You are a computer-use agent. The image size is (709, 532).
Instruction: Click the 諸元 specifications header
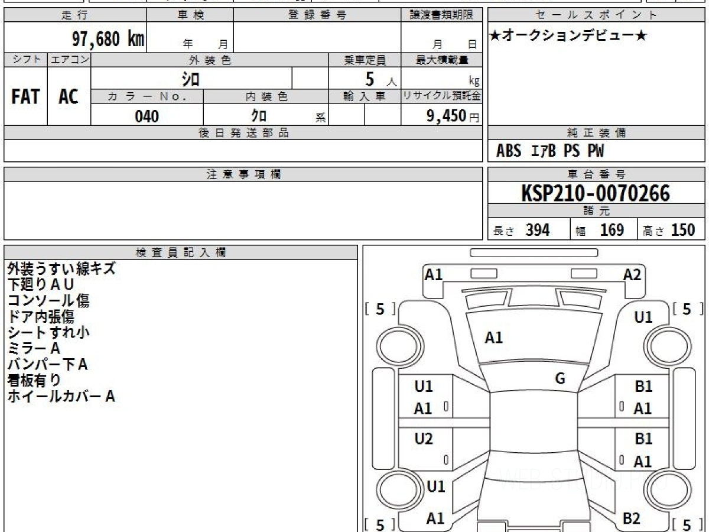[x=597, y=211]
